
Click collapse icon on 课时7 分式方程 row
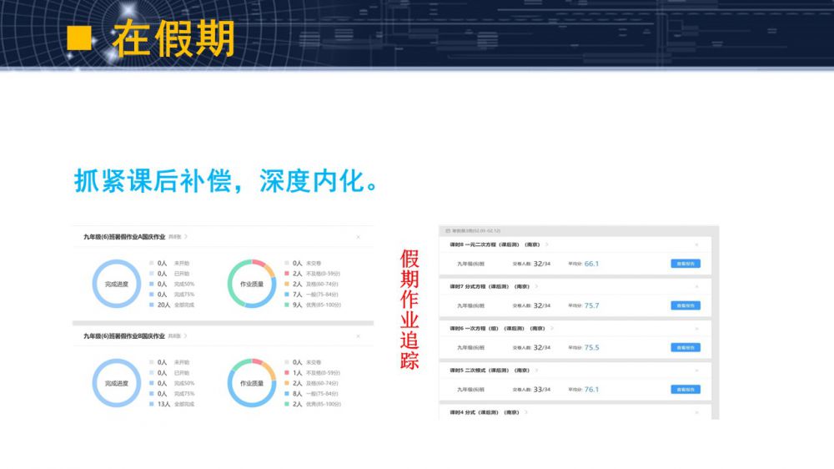(696, 286)
